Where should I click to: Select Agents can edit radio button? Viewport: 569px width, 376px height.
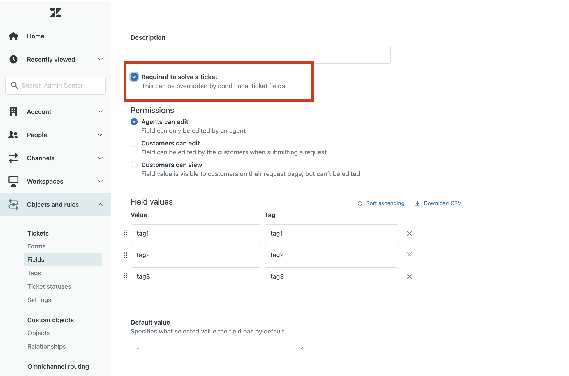click(134, 121)
